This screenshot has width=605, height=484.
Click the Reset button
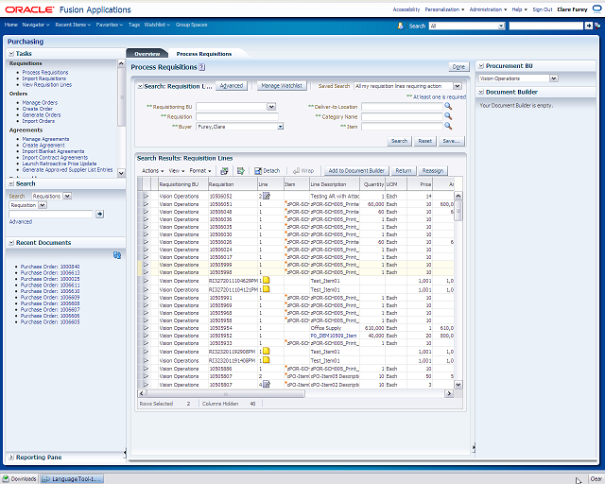point(424,141)
